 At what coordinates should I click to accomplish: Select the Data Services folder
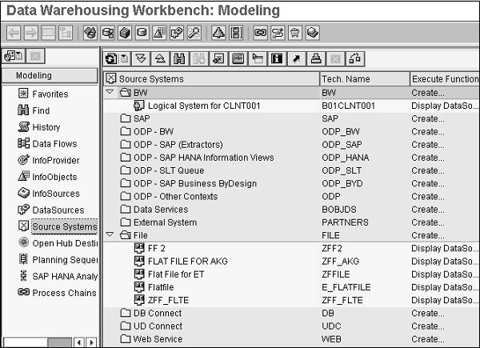pos(161,210)
